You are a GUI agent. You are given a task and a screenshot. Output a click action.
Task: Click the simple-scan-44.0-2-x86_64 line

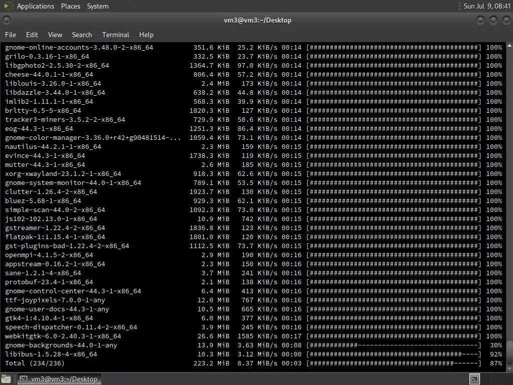(253, 210)
